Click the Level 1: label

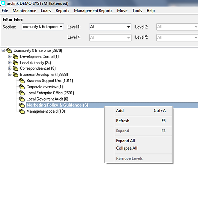pyautogui.click(x=74, y=27)
